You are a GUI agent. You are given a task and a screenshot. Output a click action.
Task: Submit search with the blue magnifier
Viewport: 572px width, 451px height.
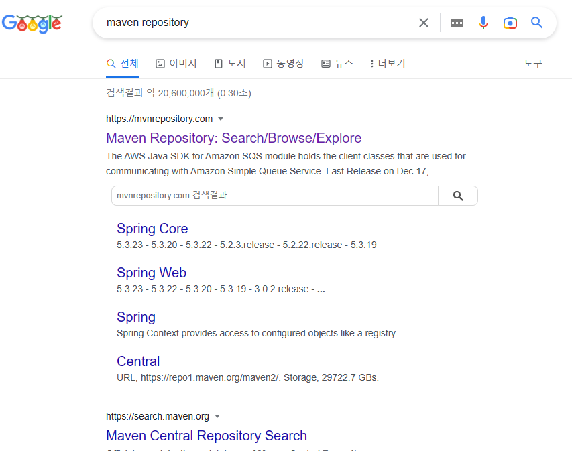(x=536, y=23)
